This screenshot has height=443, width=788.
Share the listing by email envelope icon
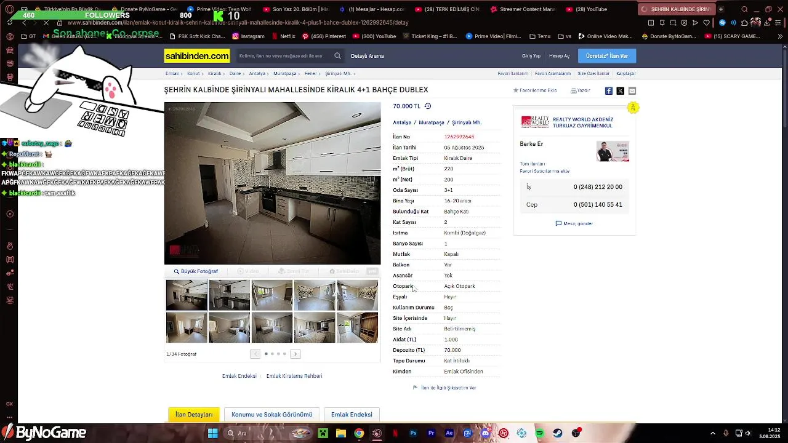(x=632, y=91)
